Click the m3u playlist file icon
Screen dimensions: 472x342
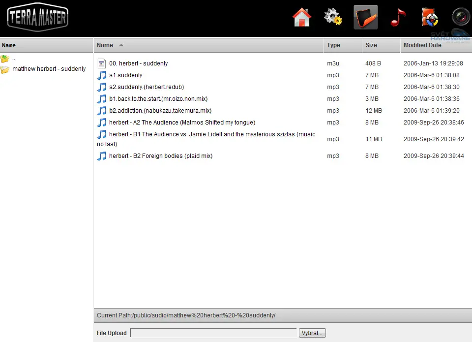click(x=102, y=63)
